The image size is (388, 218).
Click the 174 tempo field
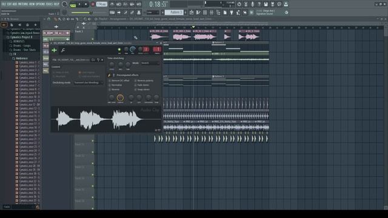(101, 4)
